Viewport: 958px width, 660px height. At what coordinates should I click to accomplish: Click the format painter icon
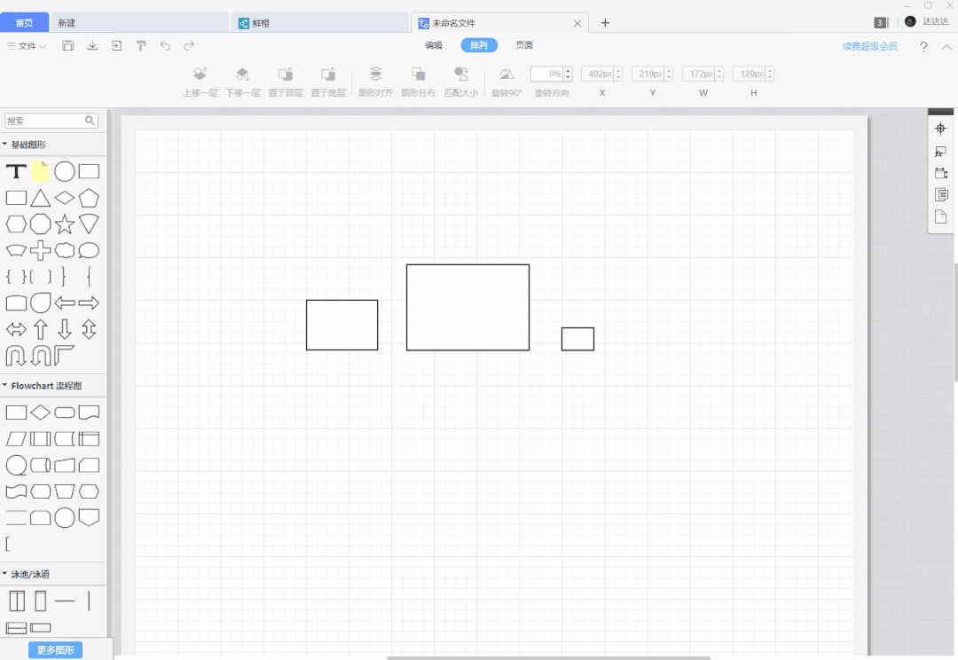point(141,45)
